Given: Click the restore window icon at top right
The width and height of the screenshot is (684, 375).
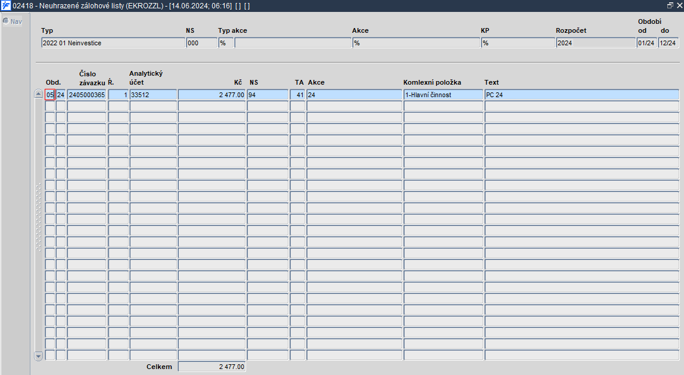Looking at the screenshot, I should point(670,6).
